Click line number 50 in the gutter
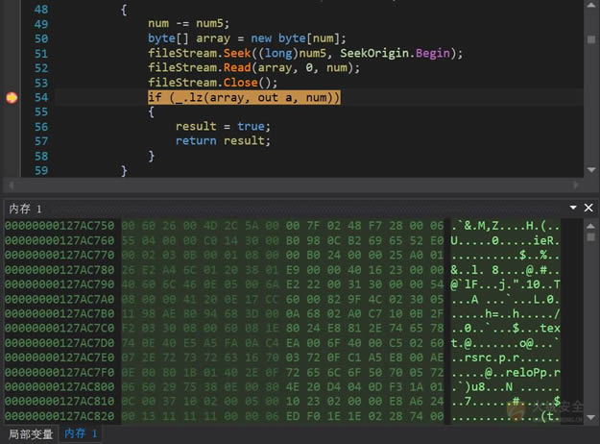This screenshot has width=600, height=444. [x=39, y=37]
